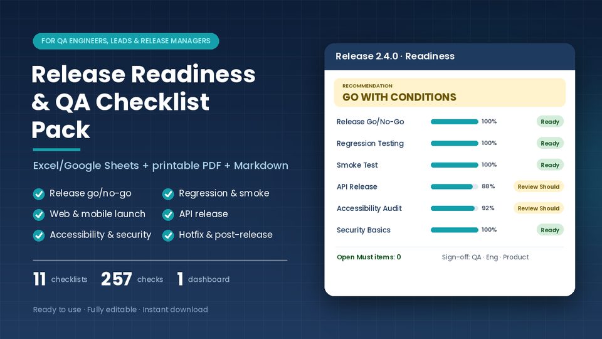Click the 92% value for Accessibility Audit
This screenshot has height=339, width=602.
click(x=488, y=208)
